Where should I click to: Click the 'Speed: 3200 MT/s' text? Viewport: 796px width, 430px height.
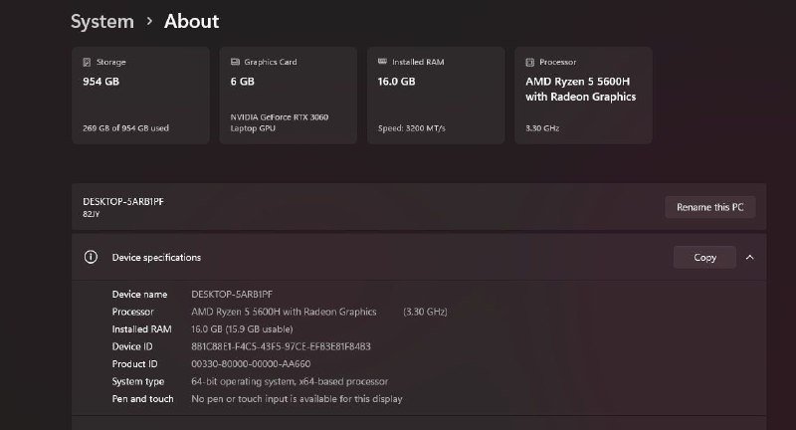411,128
